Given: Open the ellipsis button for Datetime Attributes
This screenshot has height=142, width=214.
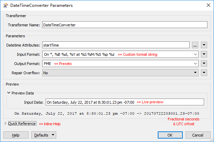Looking at the screenshot, I should click(x=195, y=45).
